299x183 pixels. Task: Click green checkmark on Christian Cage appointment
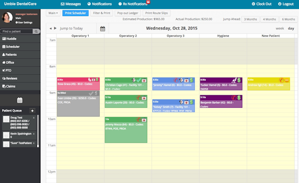click(139, 80)
